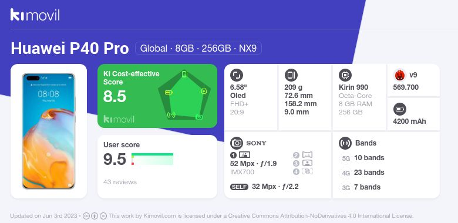458x223 pixels.
Task: Select the fourth camera depth icon
Action: click(x=307, y=171)
